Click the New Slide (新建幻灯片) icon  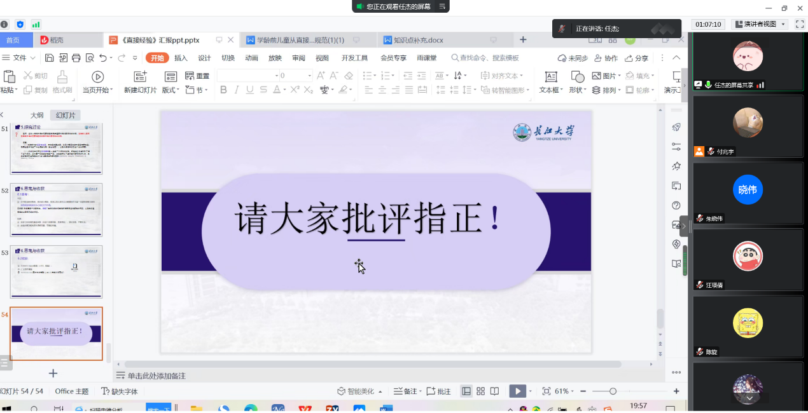(140, 77)
